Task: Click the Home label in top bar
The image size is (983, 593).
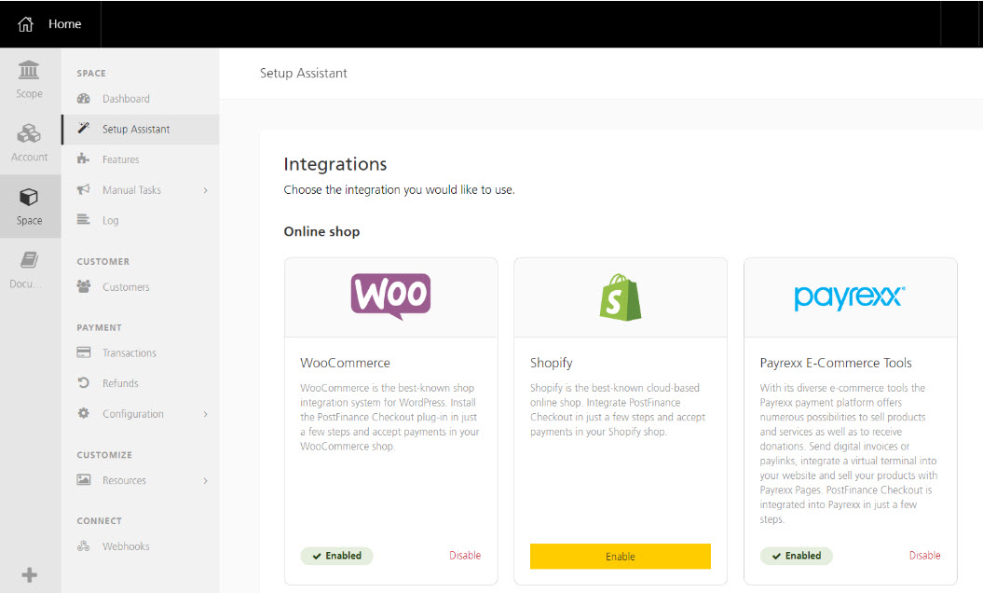Action: point(65,24)
